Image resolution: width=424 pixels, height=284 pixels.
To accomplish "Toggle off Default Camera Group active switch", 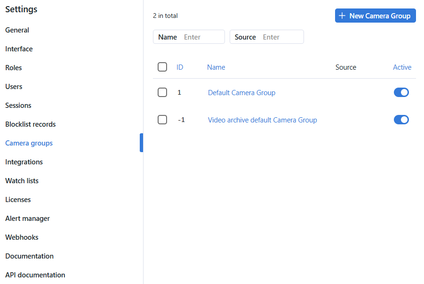I will (x=401, y=92).
